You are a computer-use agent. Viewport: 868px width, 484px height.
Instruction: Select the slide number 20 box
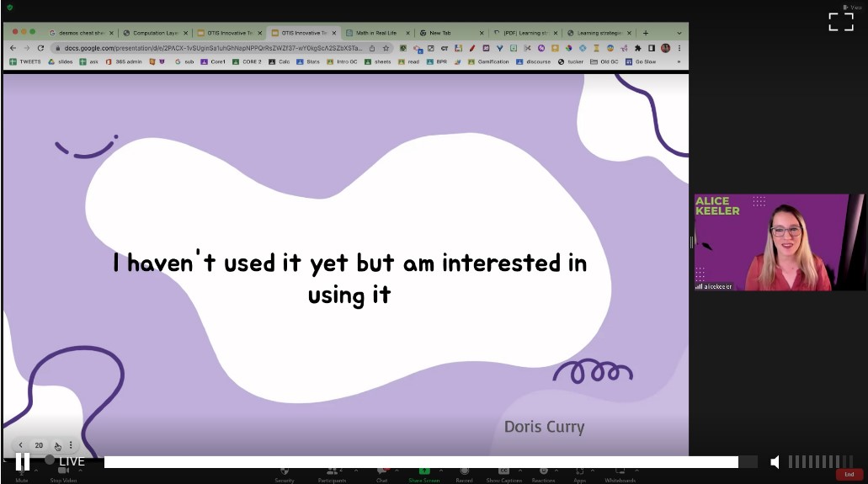coord(39,445)
